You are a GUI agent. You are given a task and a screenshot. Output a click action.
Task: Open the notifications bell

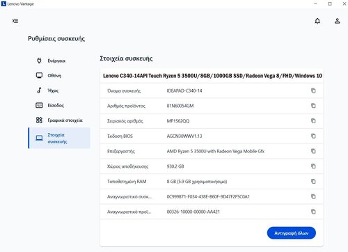(x=317, y=21)
